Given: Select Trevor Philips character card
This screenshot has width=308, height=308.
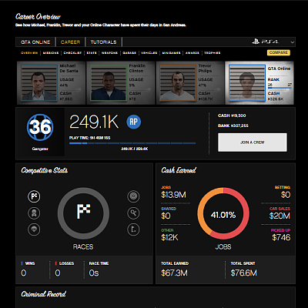Looking at the screenshot, I should [x=190, y=83].
